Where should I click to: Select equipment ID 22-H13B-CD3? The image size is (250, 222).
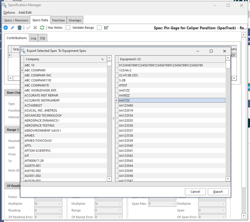(x=172, y=75)
